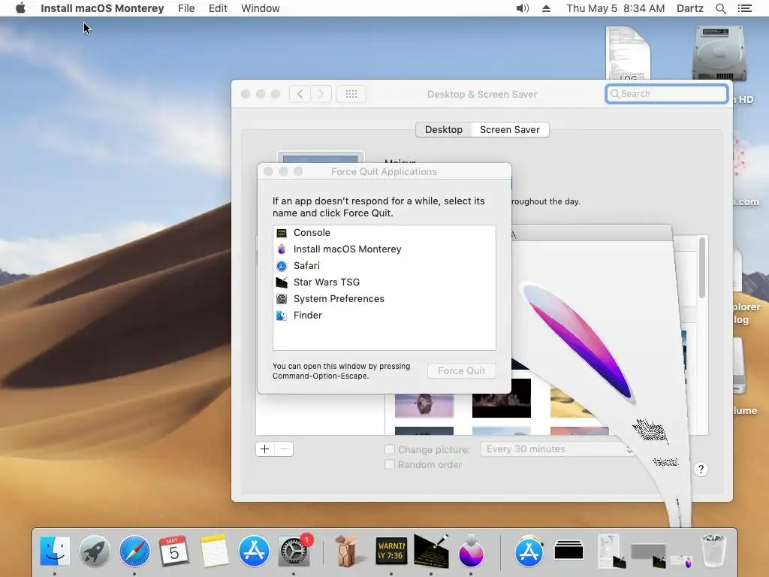
Task: Click the date and time in menu bar
Action: click(x=616, y=8)
